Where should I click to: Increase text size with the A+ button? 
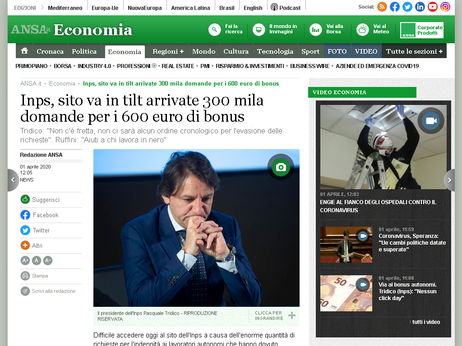(x=25, y=260)
